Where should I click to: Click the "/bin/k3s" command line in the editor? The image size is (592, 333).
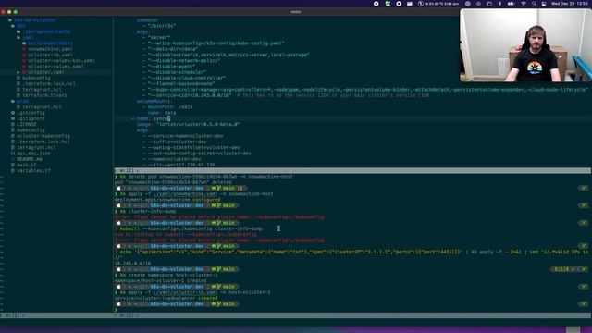(x=159, y=26)
